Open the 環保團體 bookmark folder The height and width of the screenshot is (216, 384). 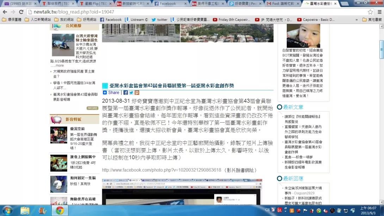tap(12, 20)
